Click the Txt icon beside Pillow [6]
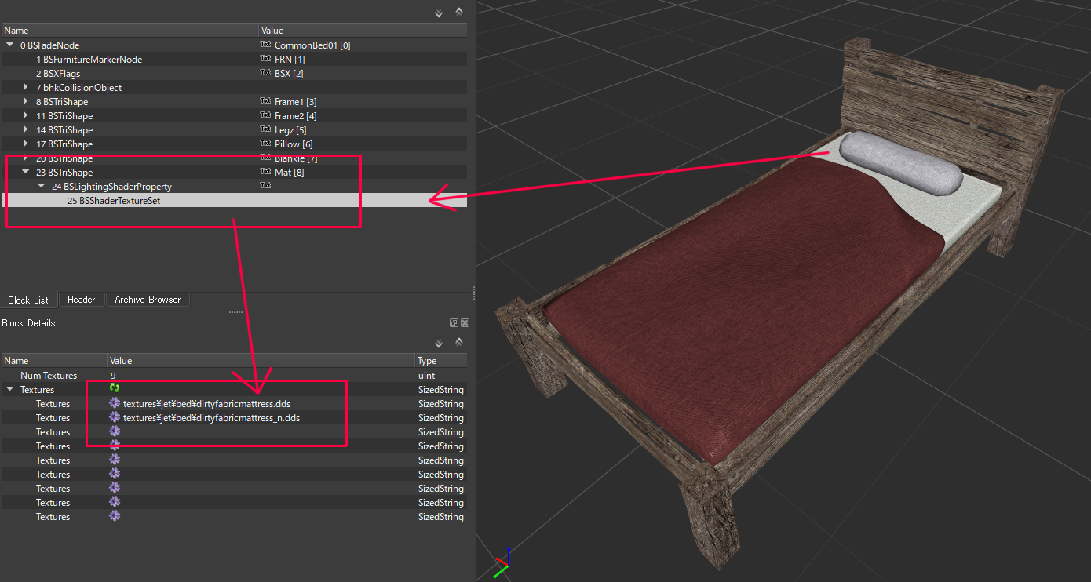Image resolution: width=1091 pixels, height=582 pixels. pyautogui.click(x=265, y=144)
